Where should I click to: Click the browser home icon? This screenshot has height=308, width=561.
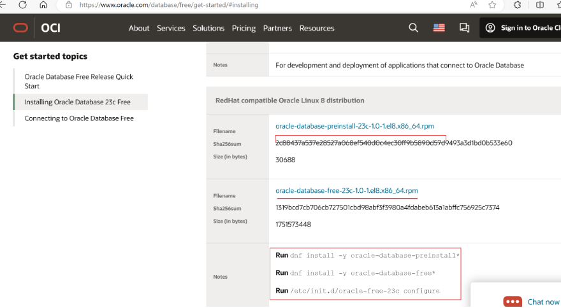click(43, 4)
